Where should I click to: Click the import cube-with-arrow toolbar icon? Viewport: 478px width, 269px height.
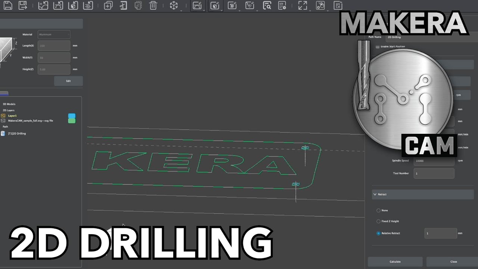click(74, 5)
